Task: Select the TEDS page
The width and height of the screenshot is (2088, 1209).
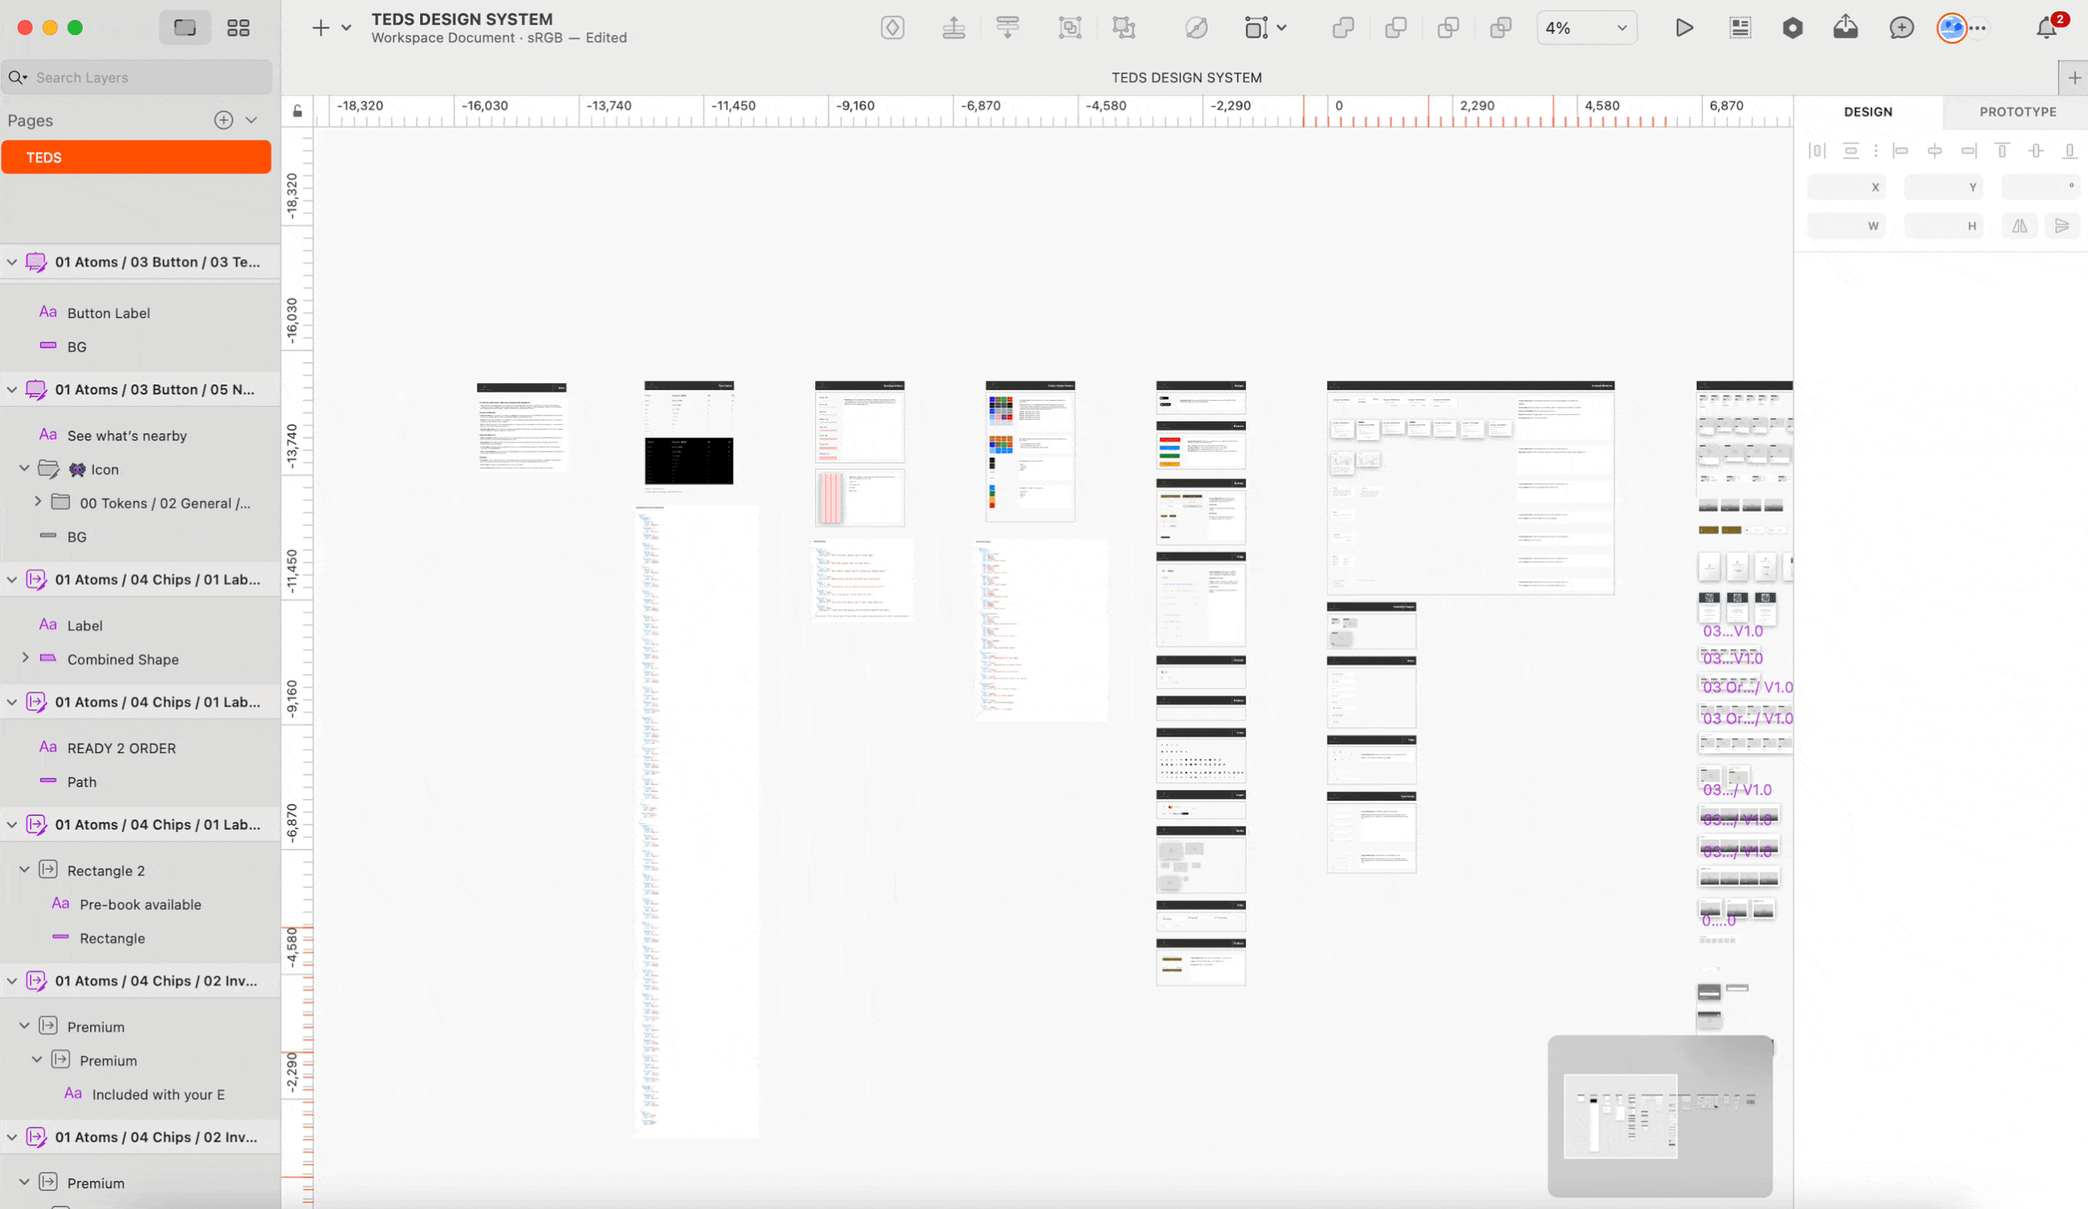Action: click(136, 157)
